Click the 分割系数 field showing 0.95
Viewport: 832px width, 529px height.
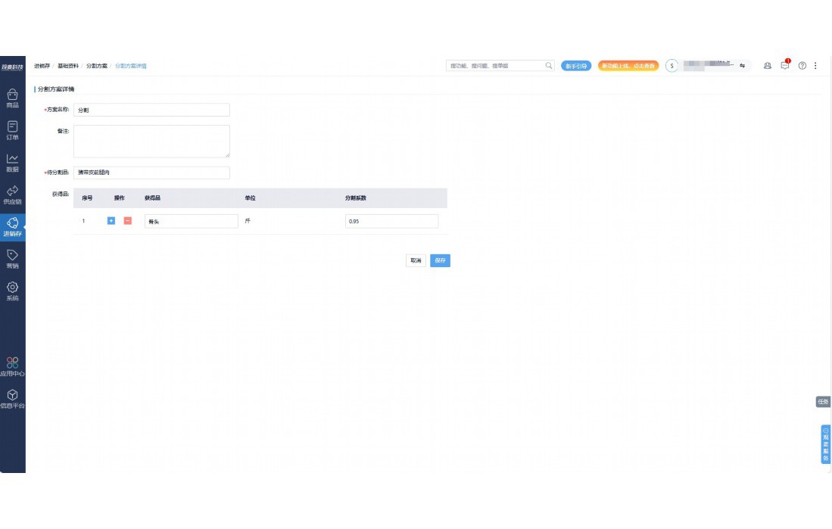[391, 221]
